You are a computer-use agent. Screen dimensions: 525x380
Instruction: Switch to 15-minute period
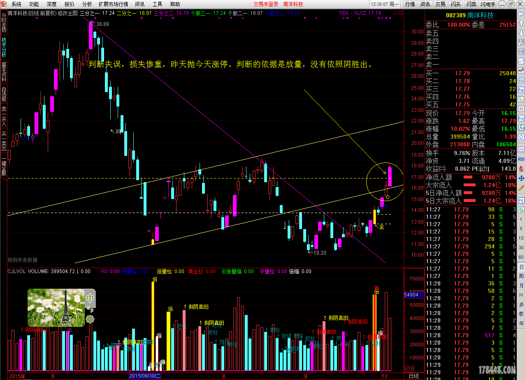[521, 238]
